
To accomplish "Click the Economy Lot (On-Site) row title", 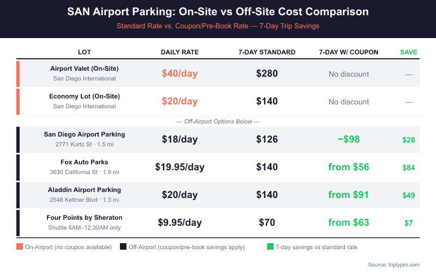I will [x=84, y=96].
